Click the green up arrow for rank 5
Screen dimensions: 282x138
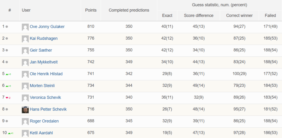[x=7, y=74]
